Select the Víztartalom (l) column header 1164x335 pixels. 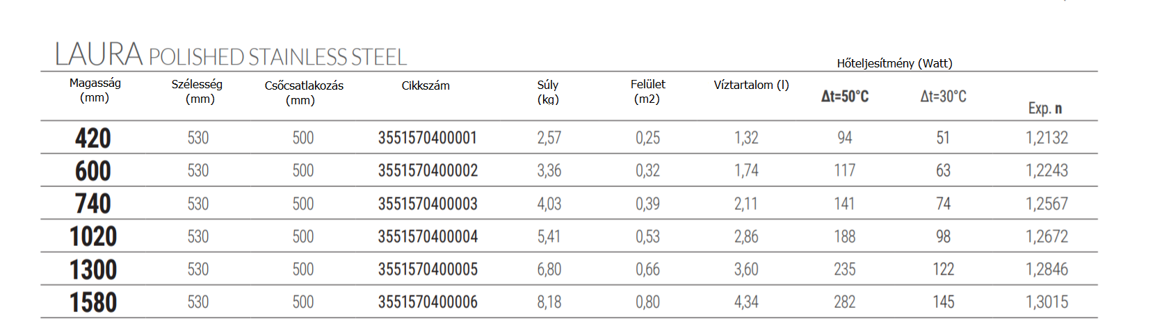pos(752,85)
